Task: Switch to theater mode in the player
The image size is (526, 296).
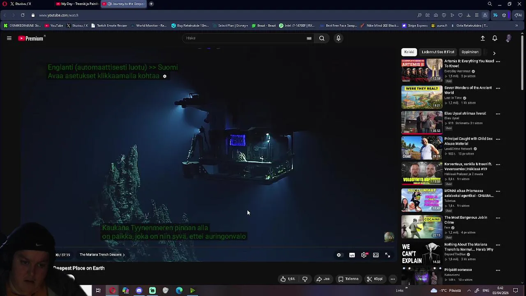Action: [x=376, y=255]
